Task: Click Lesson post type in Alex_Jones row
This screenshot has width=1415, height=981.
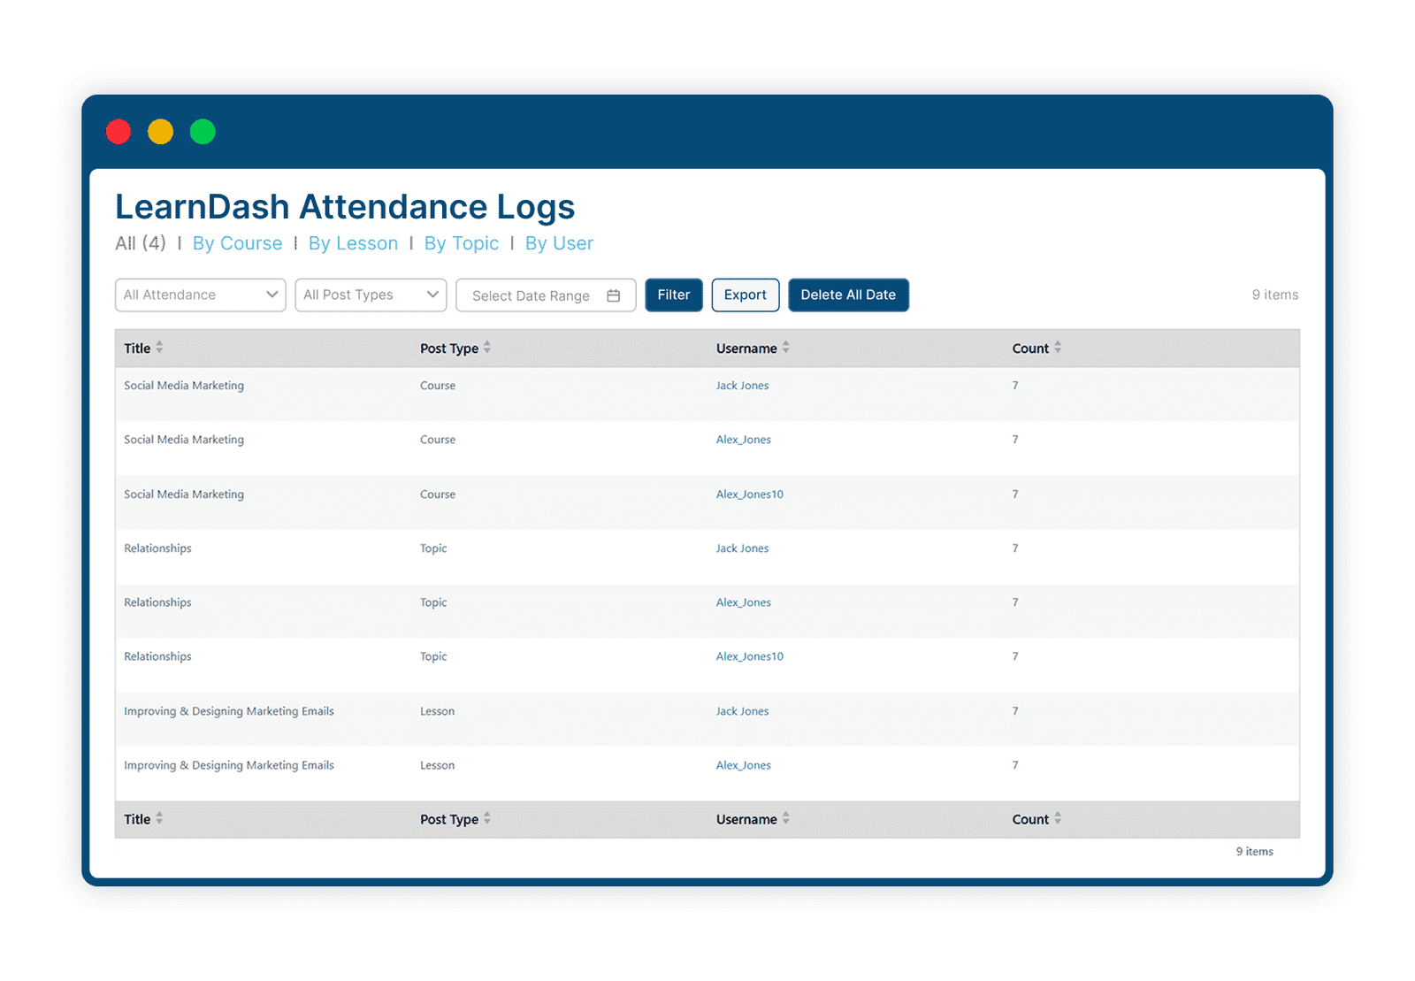Action: pyautogui.click(x=437, y=765)
